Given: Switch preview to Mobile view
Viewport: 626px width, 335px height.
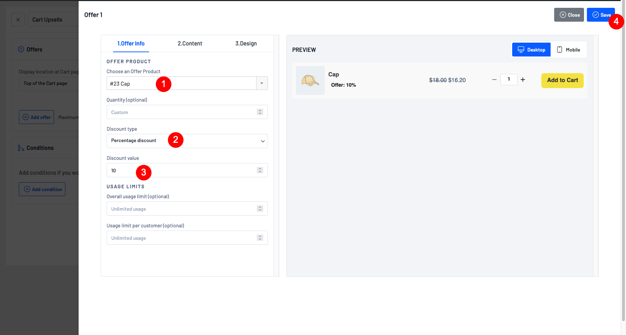Looking at the screenshot, I should pyautogui.click(x=568, y=50).
